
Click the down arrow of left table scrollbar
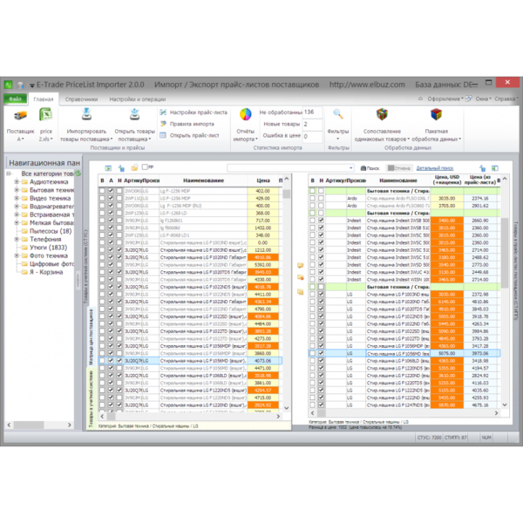pos(287,408)
